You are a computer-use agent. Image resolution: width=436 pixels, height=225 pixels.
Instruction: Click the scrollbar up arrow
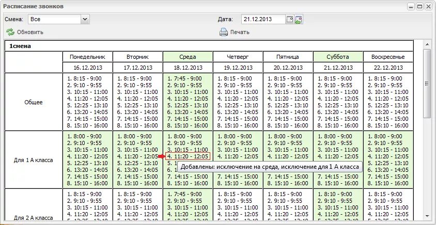tap(427, 44)
